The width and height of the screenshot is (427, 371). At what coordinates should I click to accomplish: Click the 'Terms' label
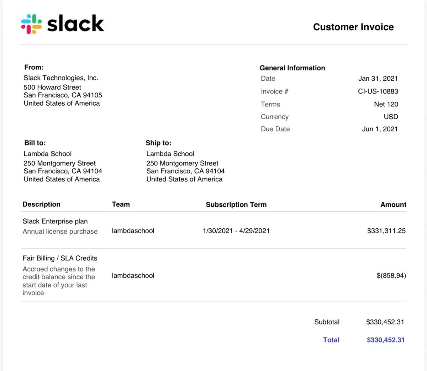pos(270,104)
